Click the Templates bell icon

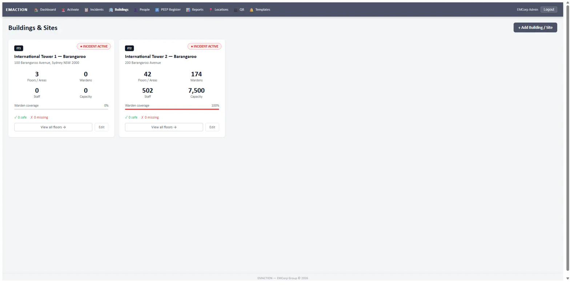point(252,10)
